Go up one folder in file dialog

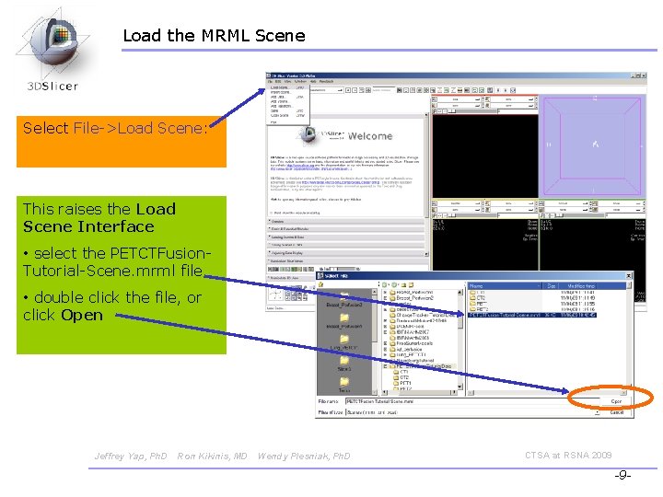pyautogui.click(x=403, y=284)
